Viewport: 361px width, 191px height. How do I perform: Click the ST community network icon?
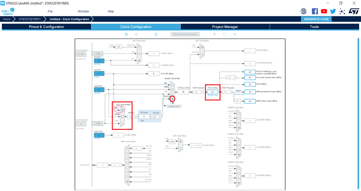click(342, 11)
